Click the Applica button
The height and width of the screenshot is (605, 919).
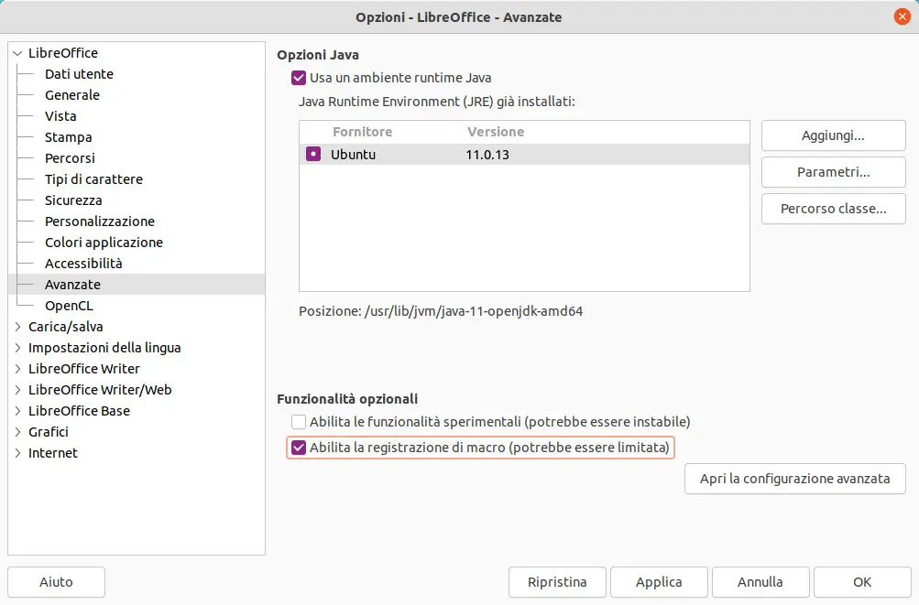659,582
